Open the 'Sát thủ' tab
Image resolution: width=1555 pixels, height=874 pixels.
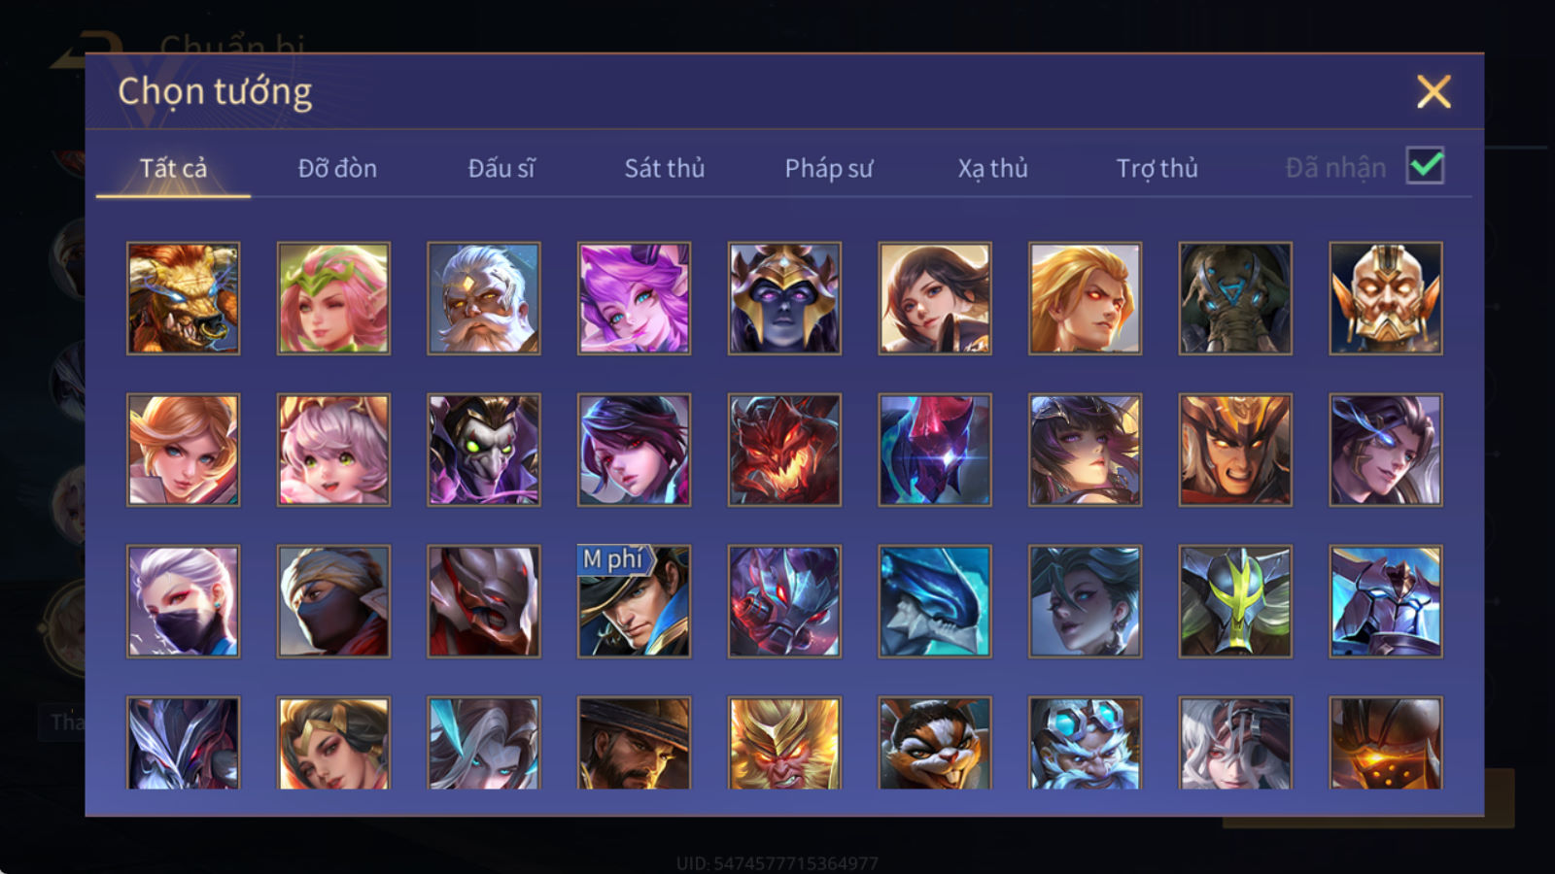664,168
